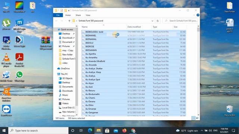
Task: Open Chrome from taskbar
Action: [x=133, y=131]
